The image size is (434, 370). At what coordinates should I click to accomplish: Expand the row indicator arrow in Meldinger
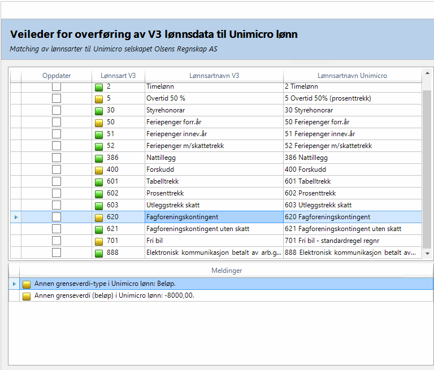[15, 284]
